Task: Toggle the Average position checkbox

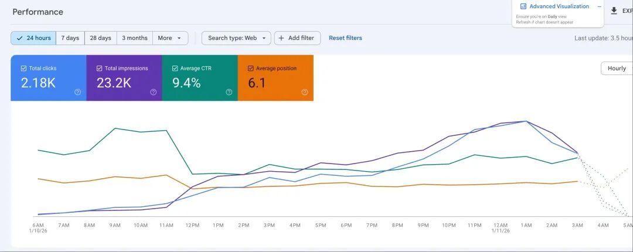Action: coord(251,68)
